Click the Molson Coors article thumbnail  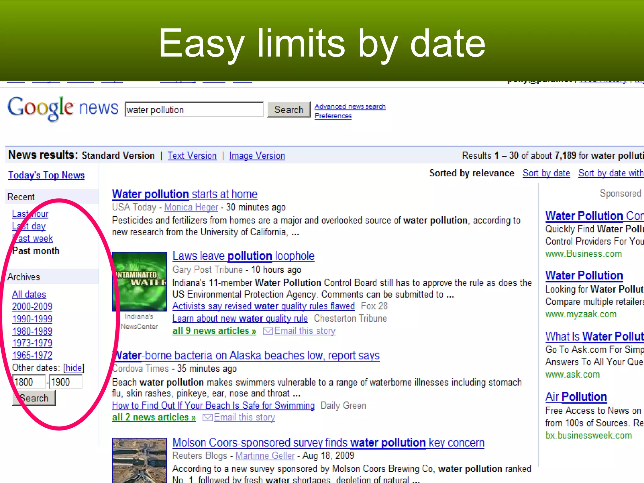140,460
